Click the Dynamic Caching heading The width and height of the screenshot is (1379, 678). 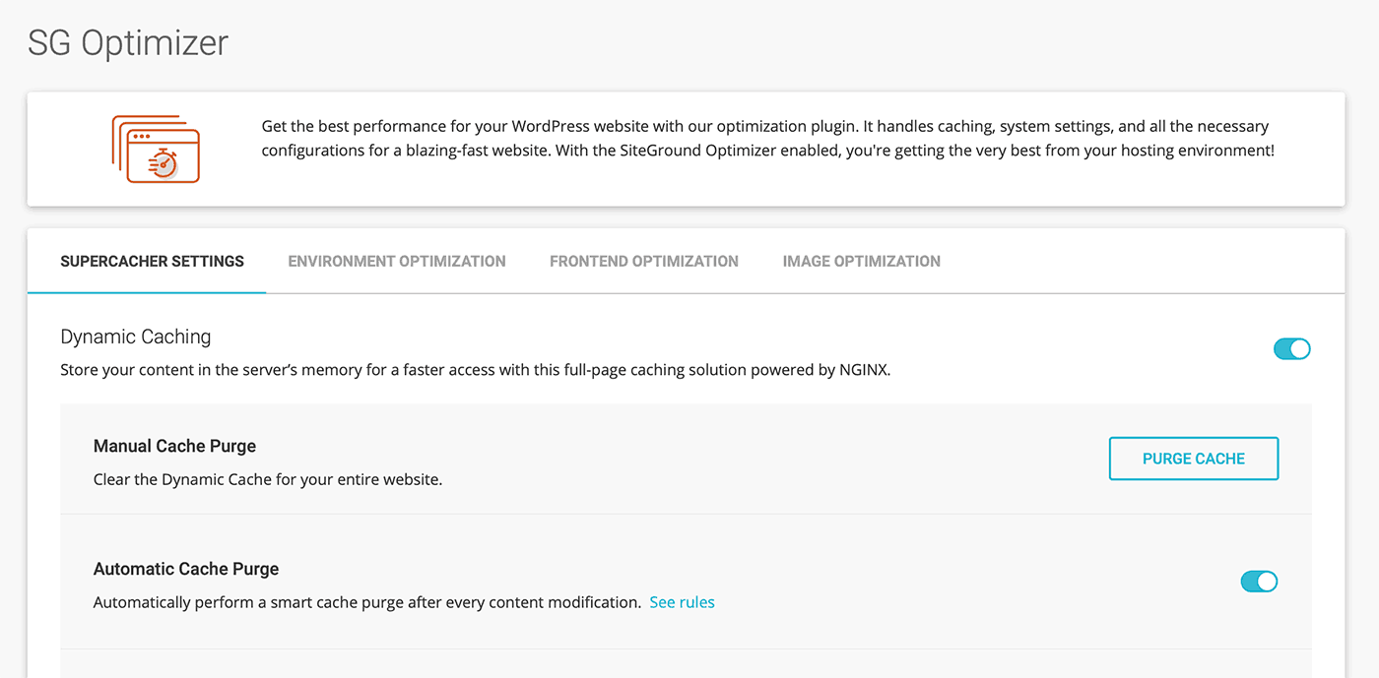[136, 337]
